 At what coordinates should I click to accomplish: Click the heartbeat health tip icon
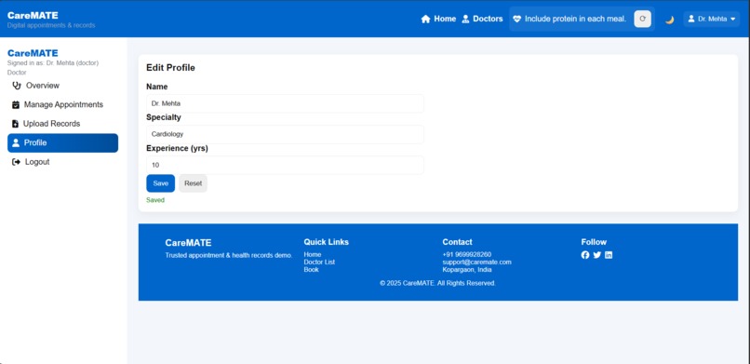pyautogui.click(x=516, y=20)
